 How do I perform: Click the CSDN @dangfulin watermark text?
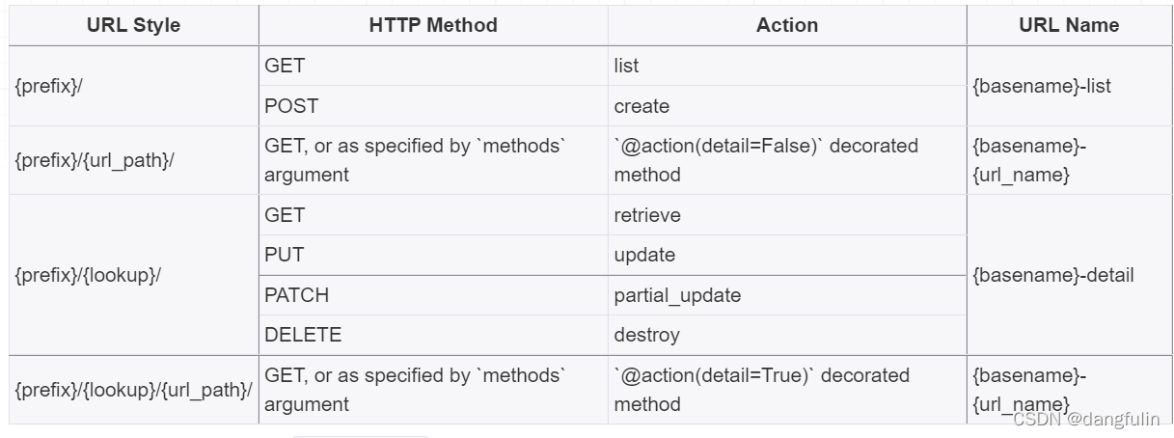pos(1085,419)
